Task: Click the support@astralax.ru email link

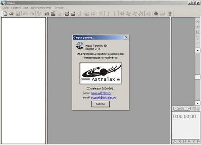Action: point(103,98)
